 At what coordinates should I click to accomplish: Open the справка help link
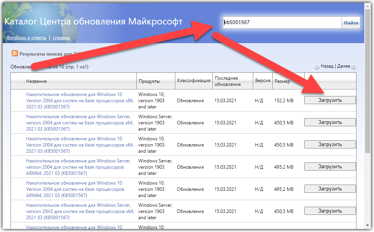click(61, 38)
